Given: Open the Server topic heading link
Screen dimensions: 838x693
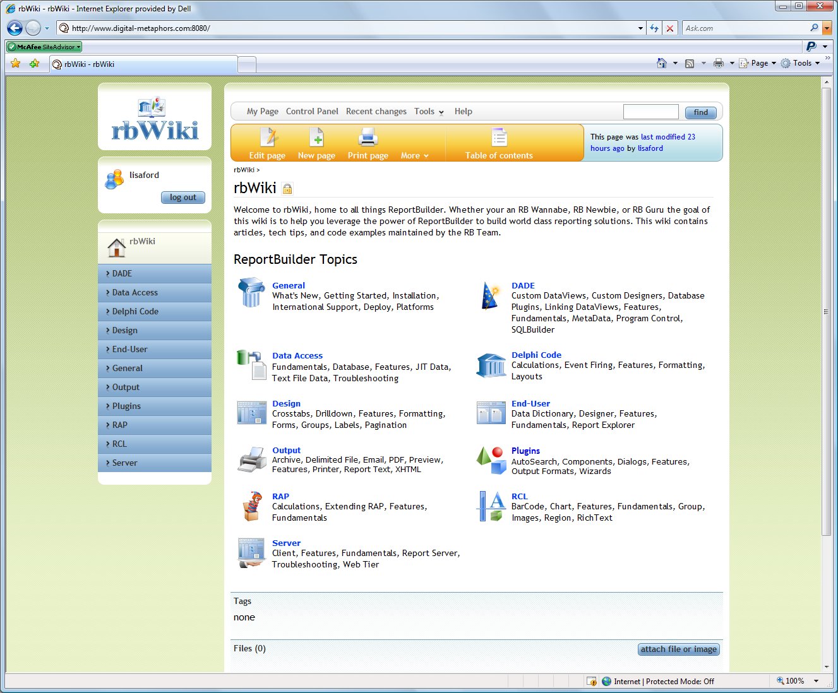Looking at the screenshot, I should click(x=286, y=543).
